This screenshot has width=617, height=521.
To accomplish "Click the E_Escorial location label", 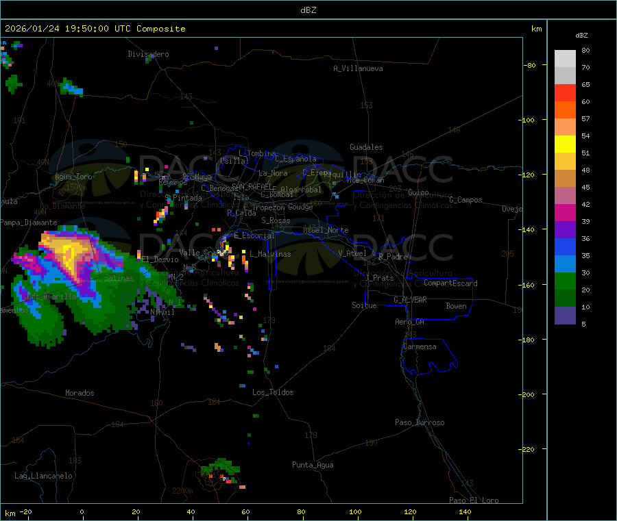I will tap(254, 236).
